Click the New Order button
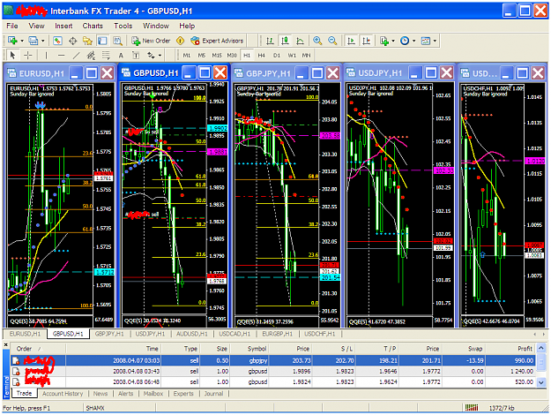The width and height of the screenshot is (551, 415). (151, 41)
